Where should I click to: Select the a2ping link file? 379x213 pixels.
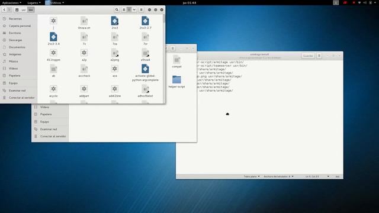(x=114, y=53)
